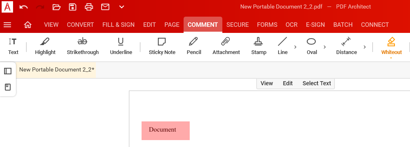Select the Highlight tool
The image size is (410, 147).
click(x=45, y=46)
